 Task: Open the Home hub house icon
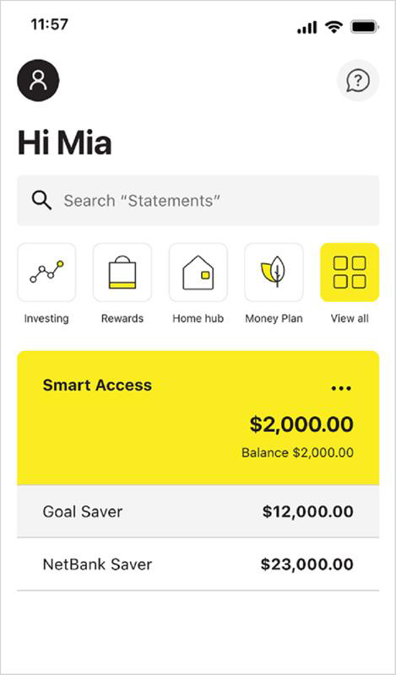click(x=198, y=272)
